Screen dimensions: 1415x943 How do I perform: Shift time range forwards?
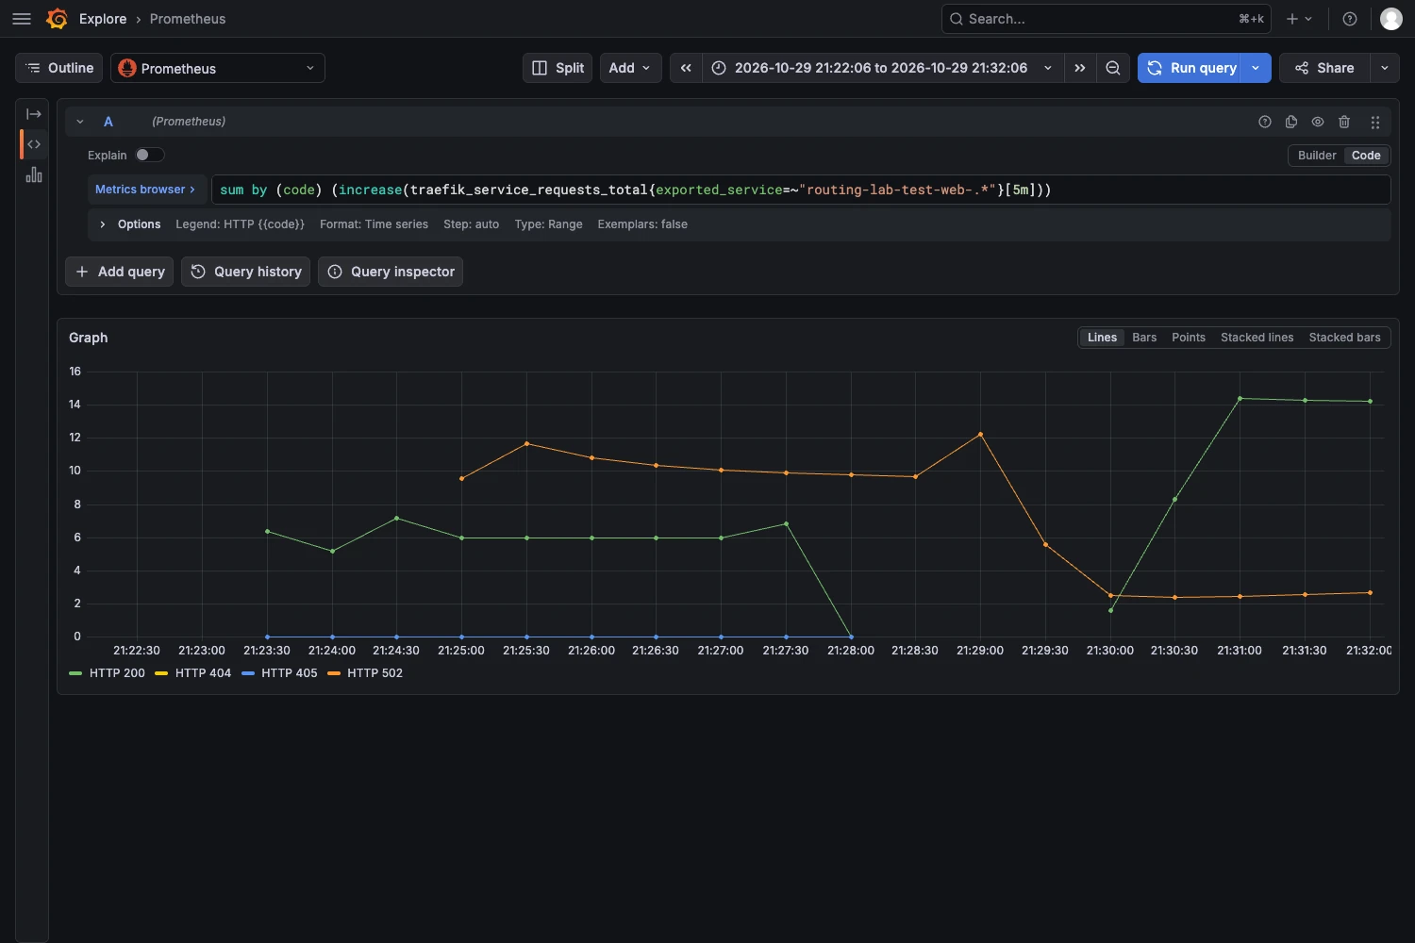point(1080,68)
